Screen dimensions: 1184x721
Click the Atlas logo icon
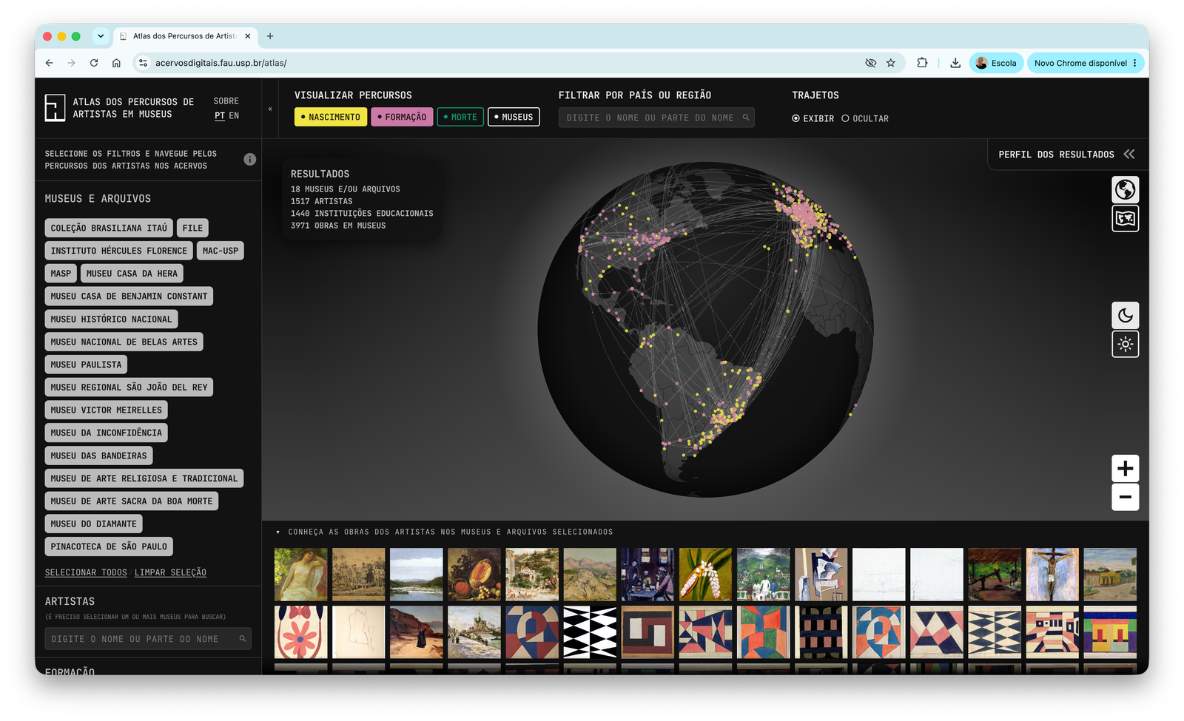55,108
